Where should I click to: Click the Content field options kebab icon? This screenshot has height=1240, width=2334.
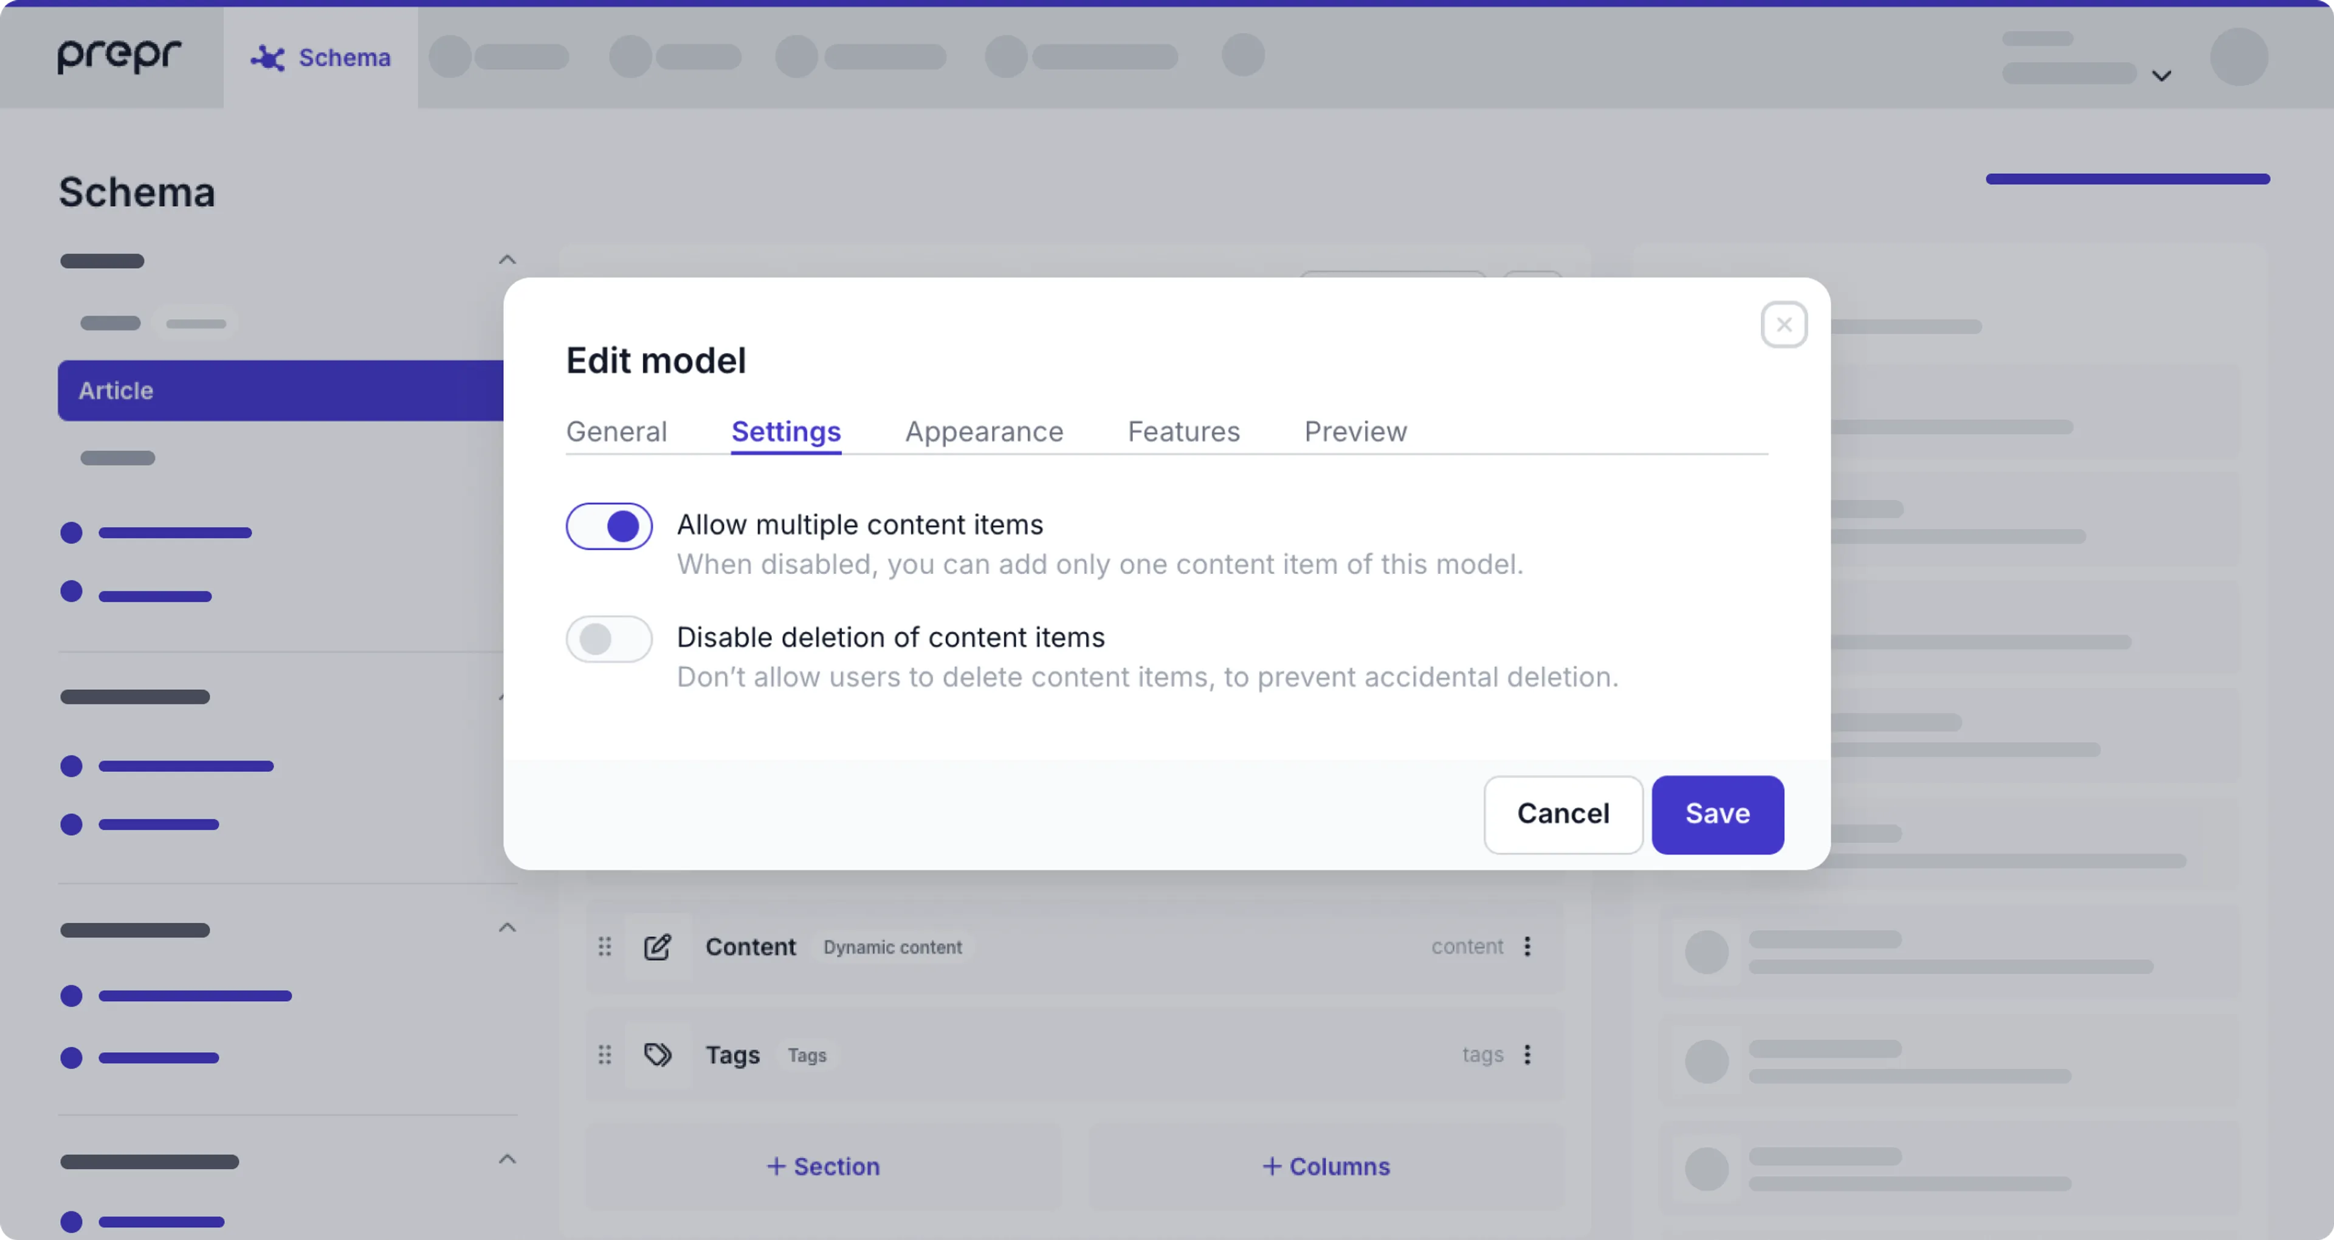coord(1527,946)
